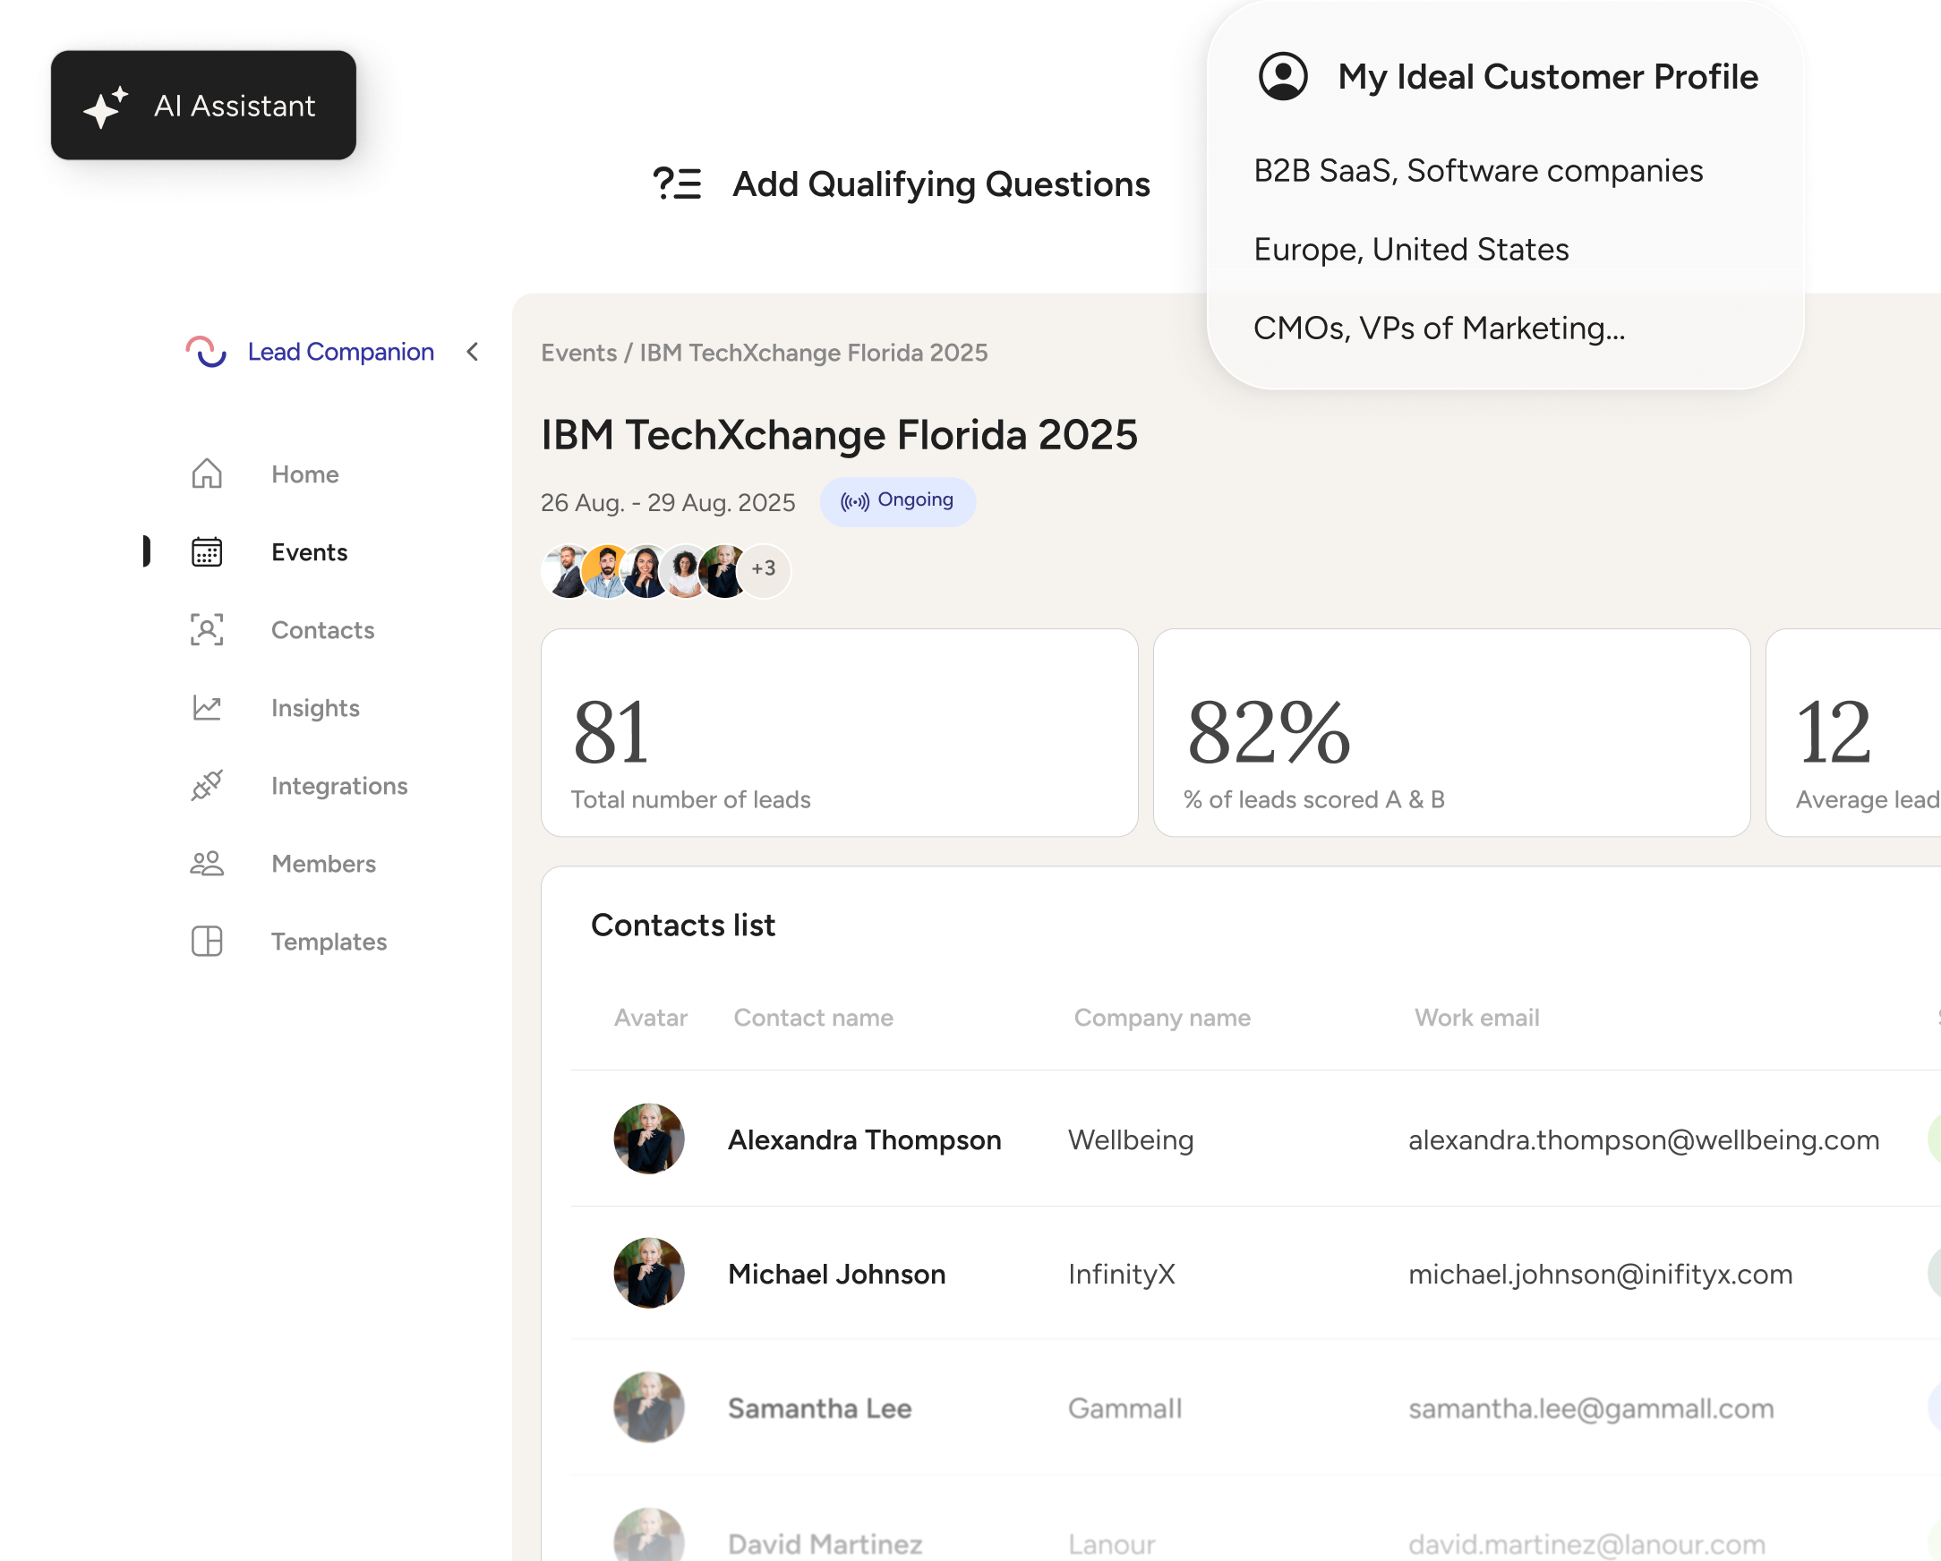Go to Insights menu item

tap(315, 708)
